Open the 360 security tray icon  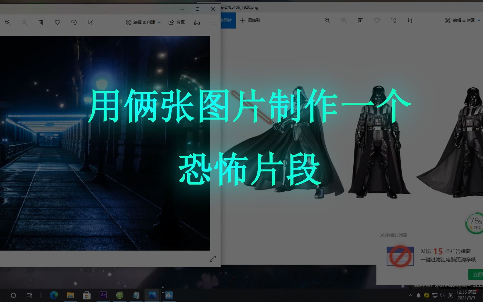[427, 295]
